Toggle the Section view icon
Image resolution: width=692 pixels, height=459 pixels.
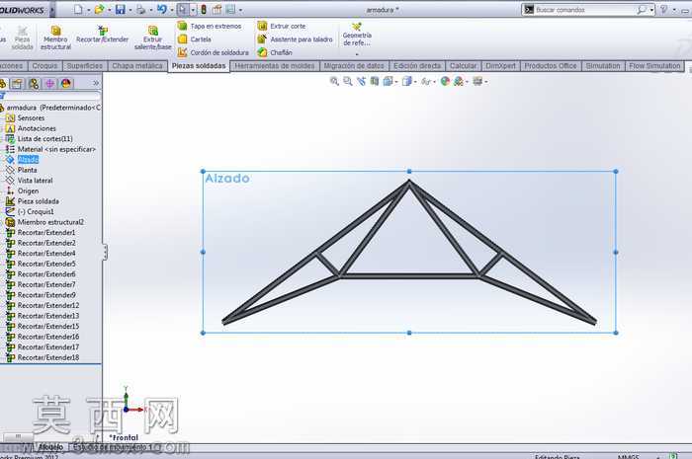click(375, 81)
